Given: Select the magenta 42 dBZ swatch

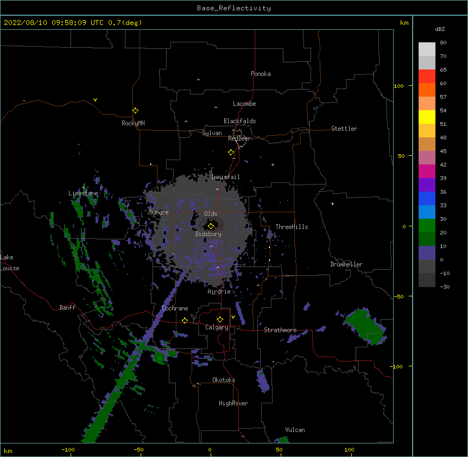Looking at the screenshot, I should 427,171.
